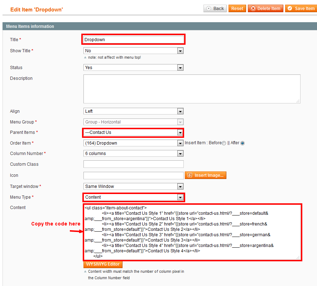Click into the Title input field
This screenshot has height=286, width=317.
[x=134, y=40]
